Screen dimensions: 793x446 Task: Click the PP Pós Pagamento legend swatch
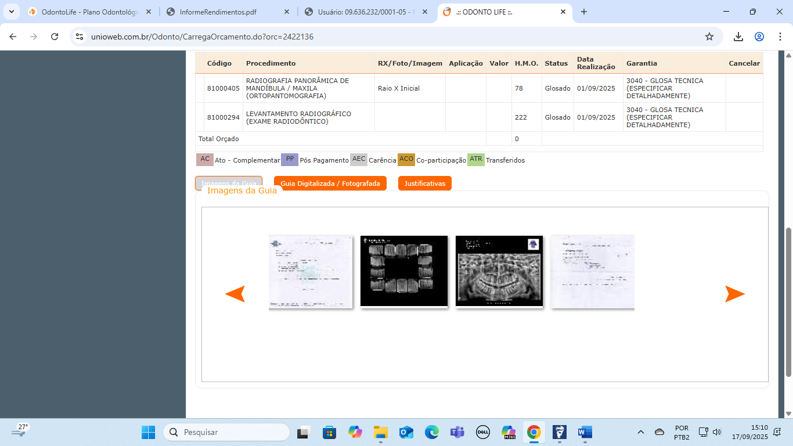pyautogui.click(x=290, y=160)
